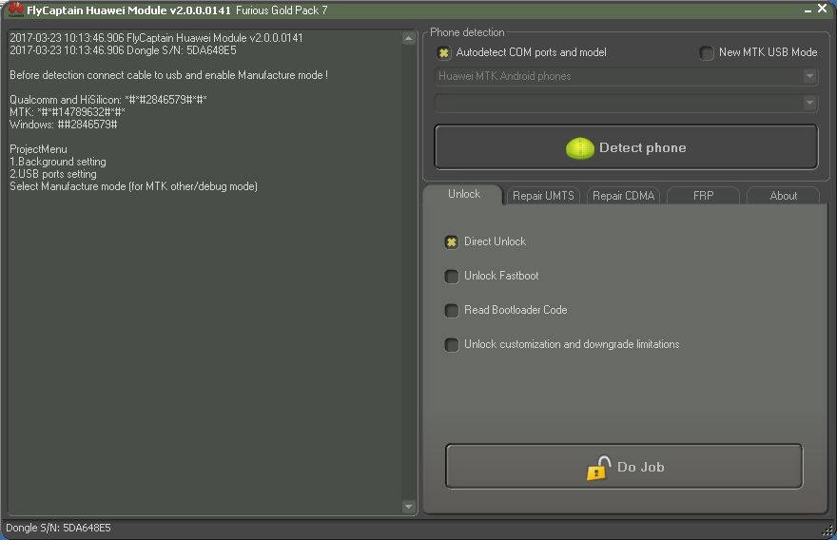The height and width of the screenshot is (540, 837).
Task: Open the Repair UMTS tab
Action: coord(543,196)
